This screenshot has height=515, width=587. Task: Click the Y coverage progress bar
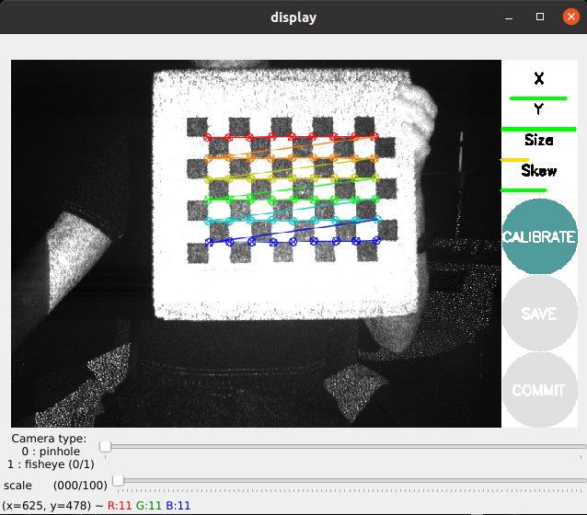[539, 129]
